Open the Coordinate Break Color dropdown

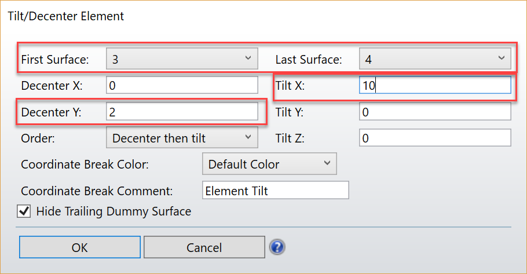coord(269,164)
